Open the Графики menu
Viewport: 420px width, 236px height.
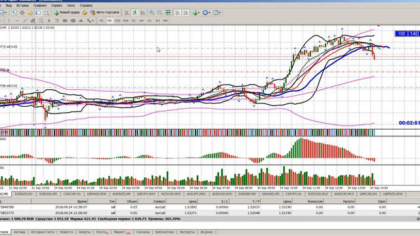point(40,5)
